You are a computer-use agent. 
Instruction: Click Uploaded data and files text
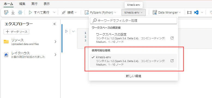[25, 44]
